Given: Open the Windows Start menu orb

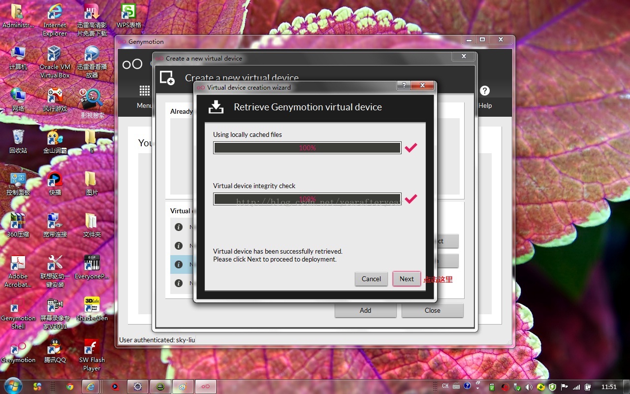Looking at the screenshot, I should click(12, 386).
